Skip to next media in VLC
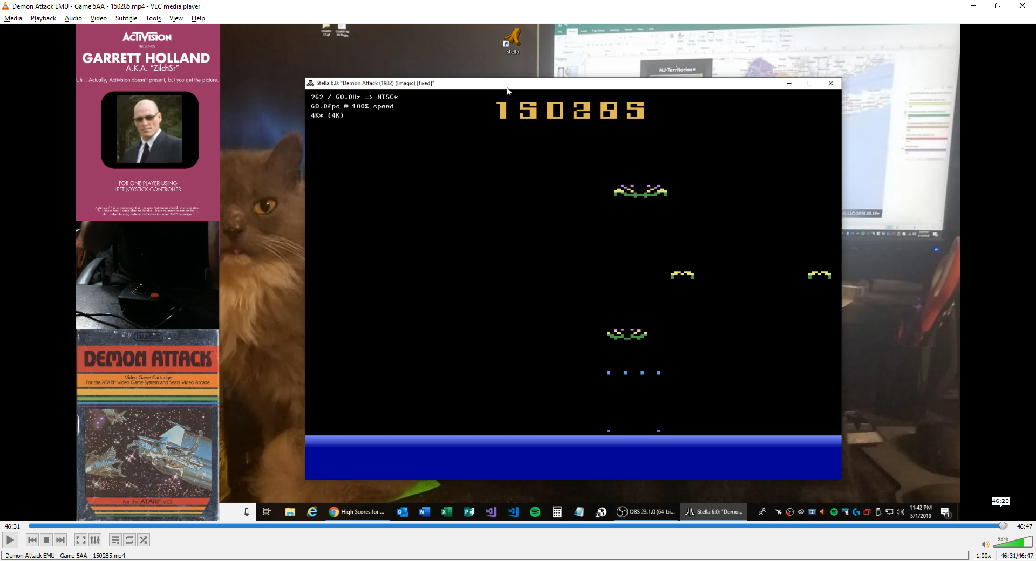1036x561 pixels. (60, 540)
